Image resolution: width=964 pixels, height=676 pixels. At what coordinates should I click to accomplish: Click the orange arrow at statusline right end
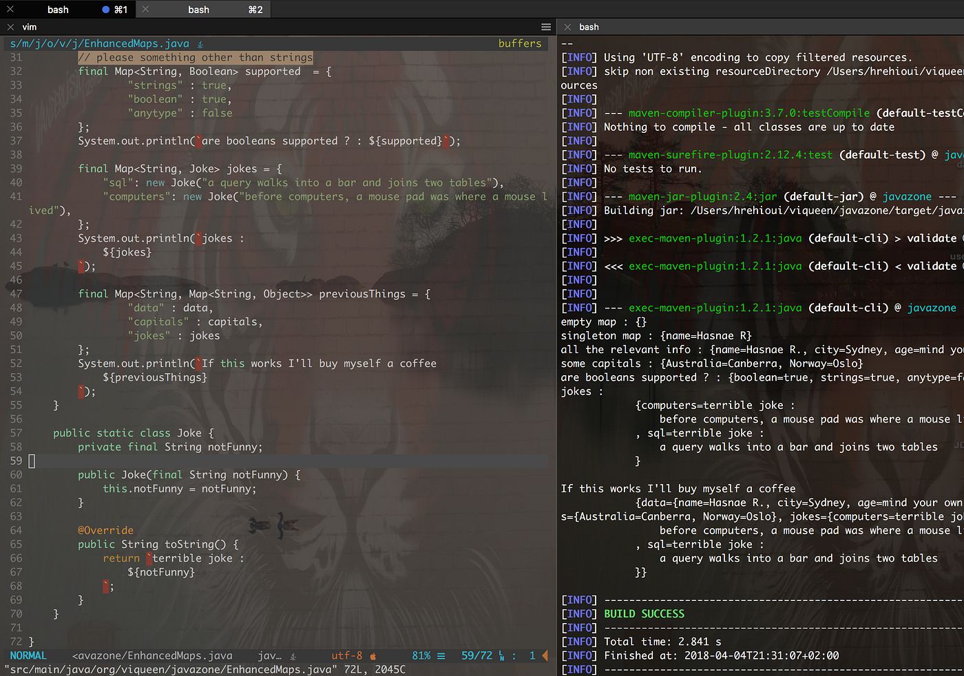(x=545, y=655)
